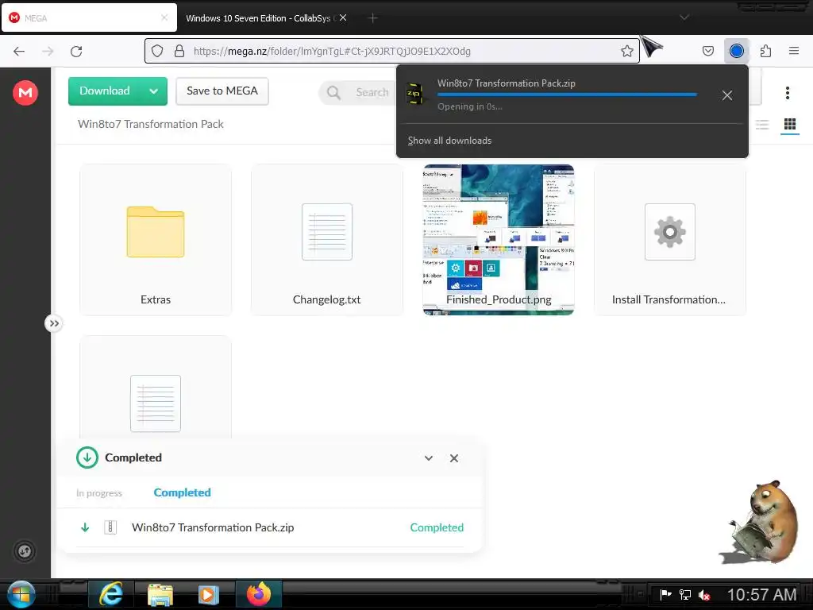Open the Firefox hamburger menu
The image size is (813, 610).
tap(793, 51)
